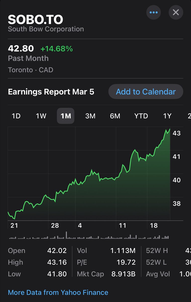Tap the Toronto · CAD exchange label
191x302 pixels.
(31, 70)
